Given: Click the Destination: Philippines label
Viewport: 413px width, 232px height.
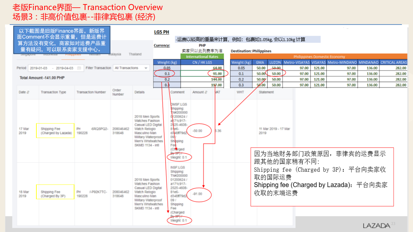Looking at the screenshot, I should [x=251, y=51].
